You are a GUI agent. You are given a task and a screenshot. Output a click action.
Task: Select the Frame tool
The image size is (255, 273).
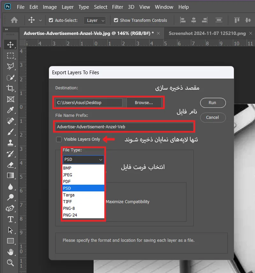(11, 100)
